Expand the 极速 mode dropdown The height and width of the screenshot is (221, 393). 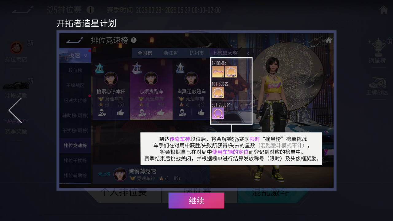(x=75, y=55)
